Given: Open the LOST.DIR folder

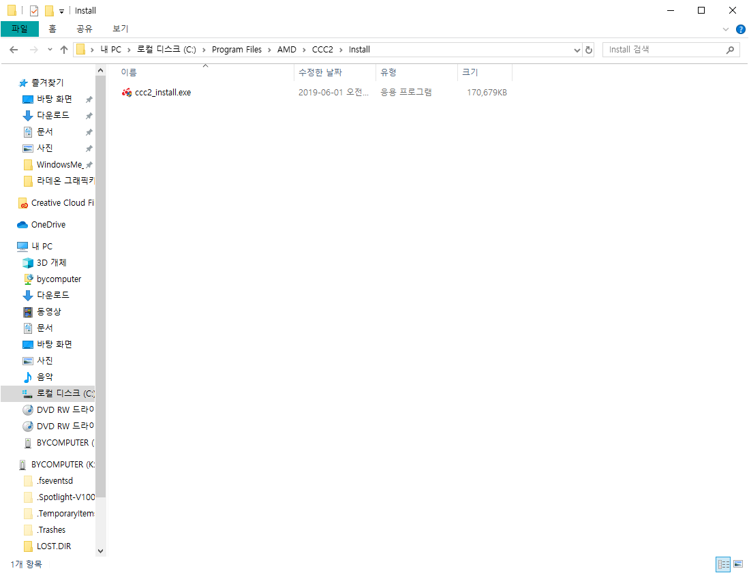Looking at the screenshot, I should pos(53,546).
